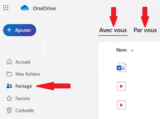Screen dimensions: 160x119
Task: Expand the chevron next to Nom
Action: coord(132,51)
